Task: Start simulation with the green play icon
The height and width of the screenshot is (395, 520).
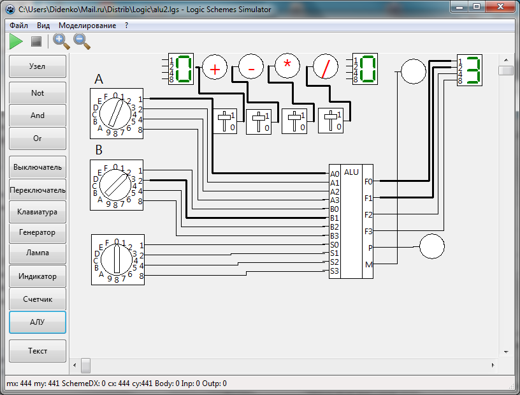Action: pyautogui.click(x=16, y=41)
